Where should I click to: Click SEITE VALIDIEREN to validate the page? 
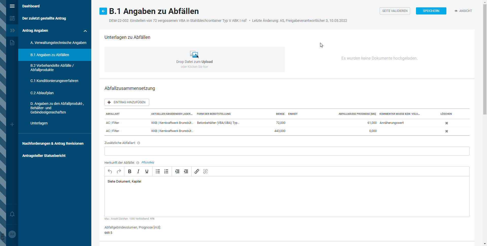click(395, 11)
